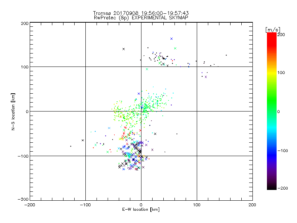Select the 'RwPretec (8p) EXPERIMENTAL SKYMAP' subtitle
This screenshot has width=297, height=223.
pos(141,17)
